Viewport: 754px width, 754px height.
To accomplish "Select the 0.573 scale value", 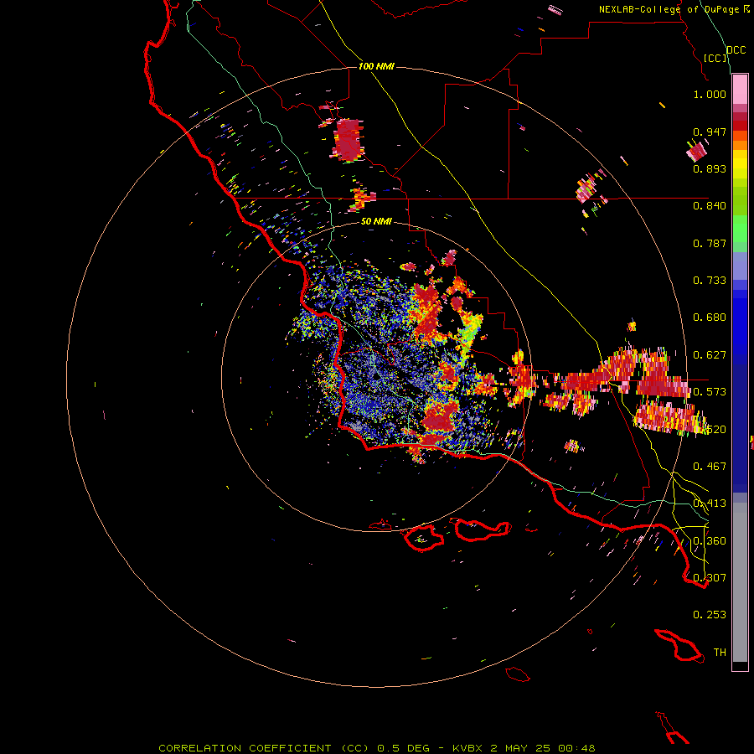I will (710, 392).
